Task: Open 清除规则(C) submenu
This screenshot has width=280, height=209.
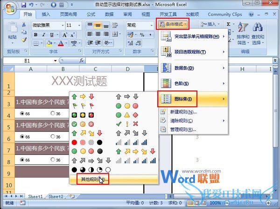Action: [x=193, y=121]
